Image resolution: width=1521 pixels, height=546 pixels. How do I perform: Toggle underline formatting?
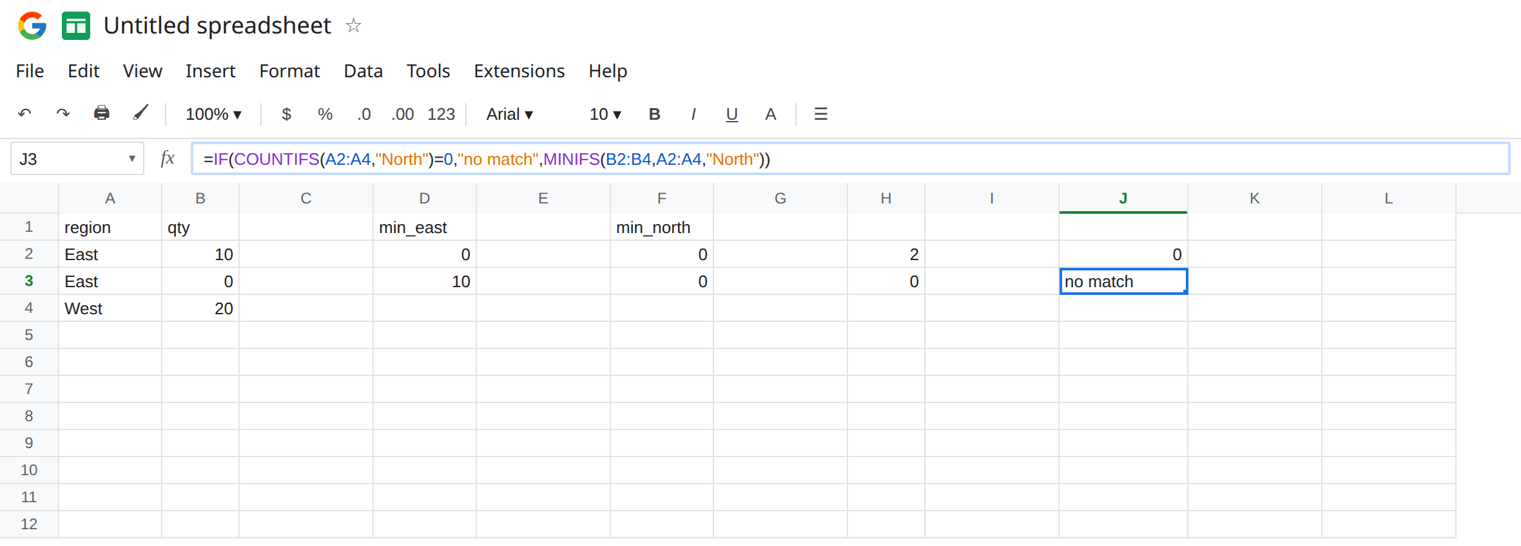tap(731, 115)
